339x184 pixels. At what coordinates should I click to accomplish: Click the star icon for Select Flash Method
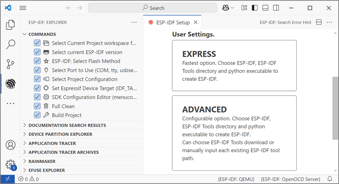coord(46,61)
